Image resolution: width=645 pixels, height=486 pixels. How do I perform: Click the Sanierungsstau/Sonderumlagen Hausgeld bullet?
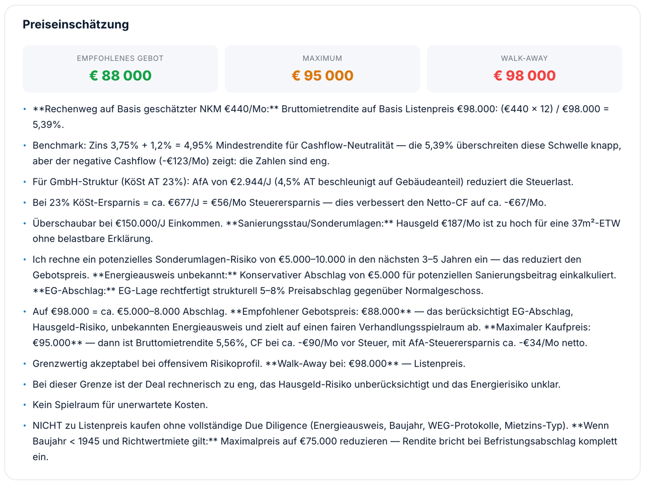click(x=322, y=231)
